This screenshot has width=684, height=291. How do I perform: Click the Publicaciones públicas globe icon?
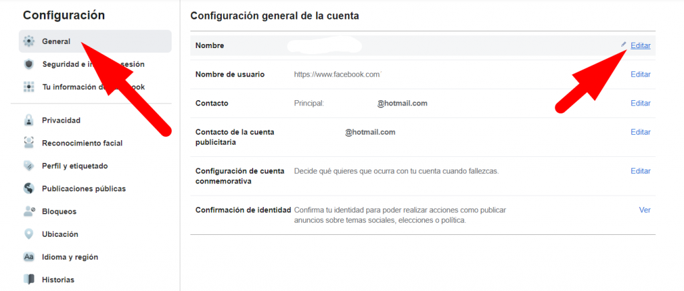[29, 189]
